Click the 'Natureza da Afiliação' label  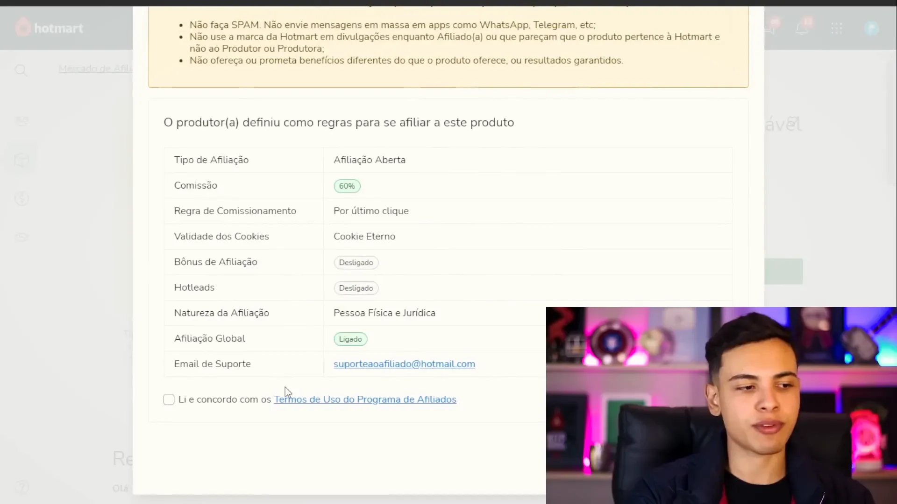pyautogui.click(x=221, y=313)
